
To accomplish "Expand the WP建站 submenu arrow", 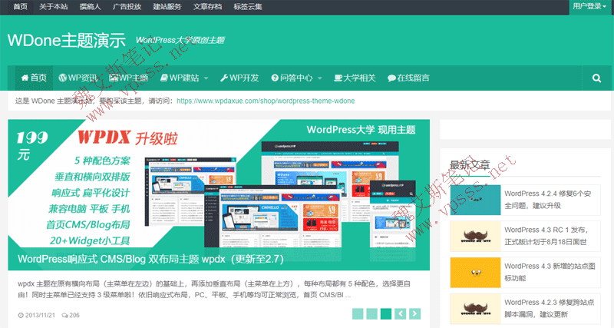I will (206, 78).
